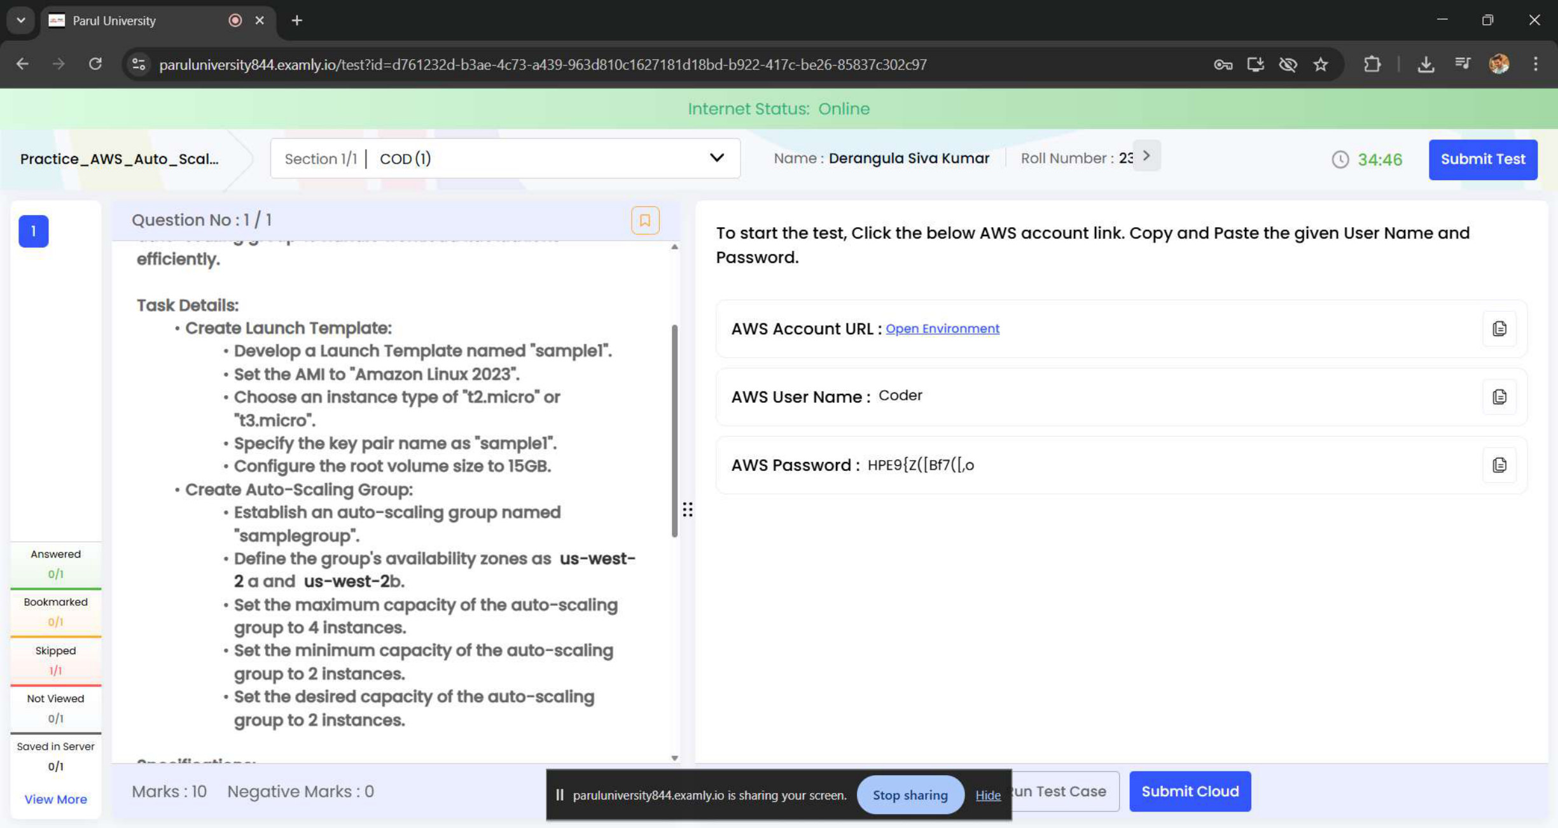Click Run Test Case button
Viewport: 1558px width, 828px height.
(x=1064, y=791)
